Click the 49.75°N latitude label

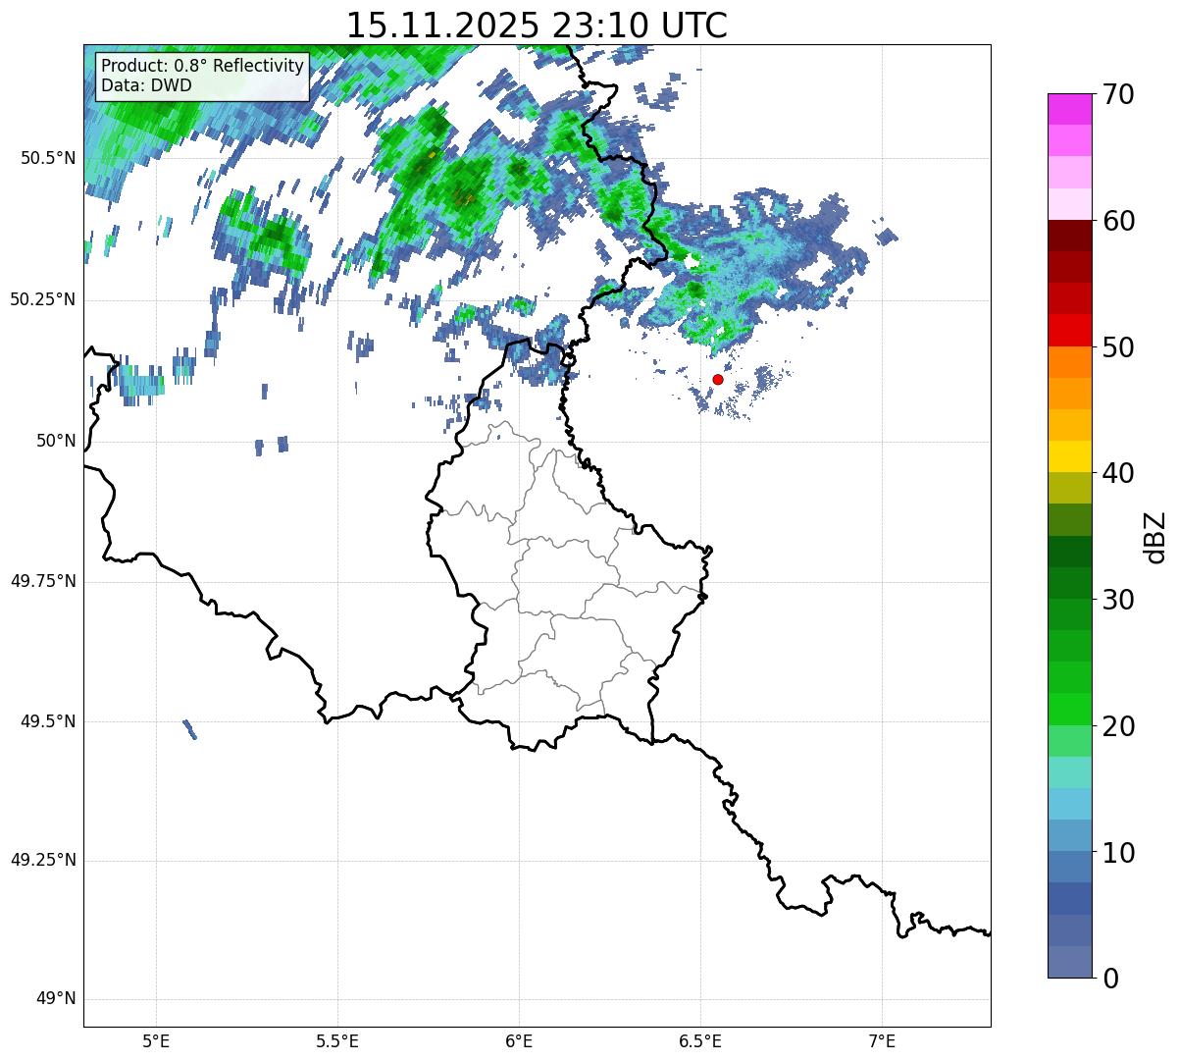tap(43, 581)
